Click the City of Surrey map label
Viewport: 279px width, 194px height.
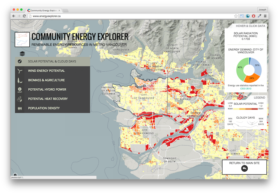[x=233, y=152]
